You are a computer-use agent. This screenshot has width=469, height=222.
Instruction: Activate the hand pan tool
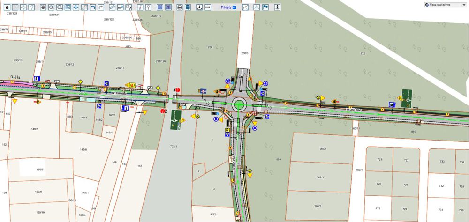(x=43, y=7)
